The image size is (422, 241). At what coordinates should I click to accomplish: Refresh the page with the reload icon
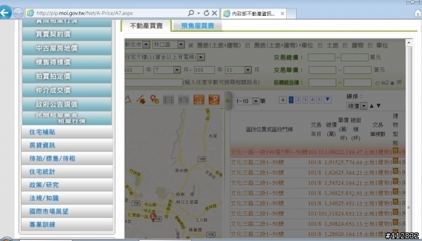click(206, 13)
